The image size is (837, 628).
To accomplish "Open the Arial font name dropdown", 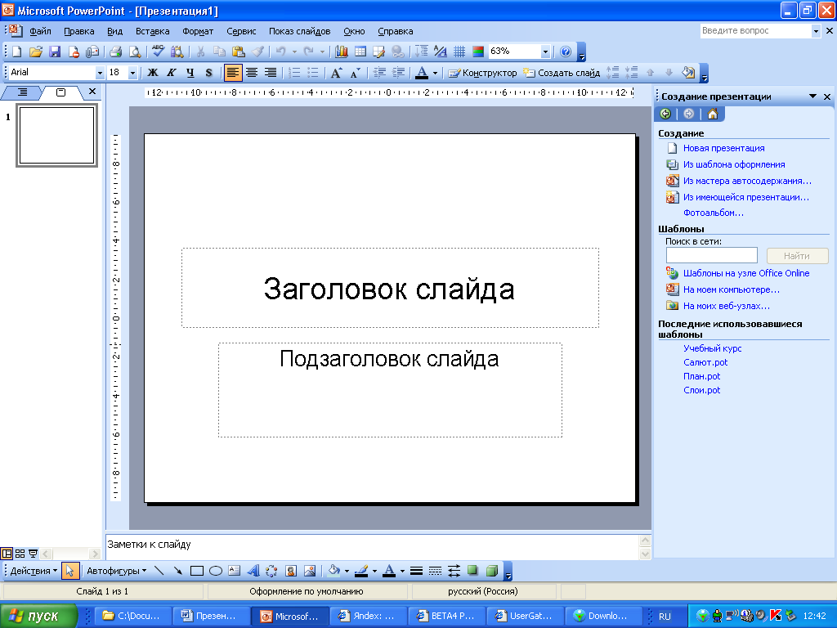I will [100, 73].
